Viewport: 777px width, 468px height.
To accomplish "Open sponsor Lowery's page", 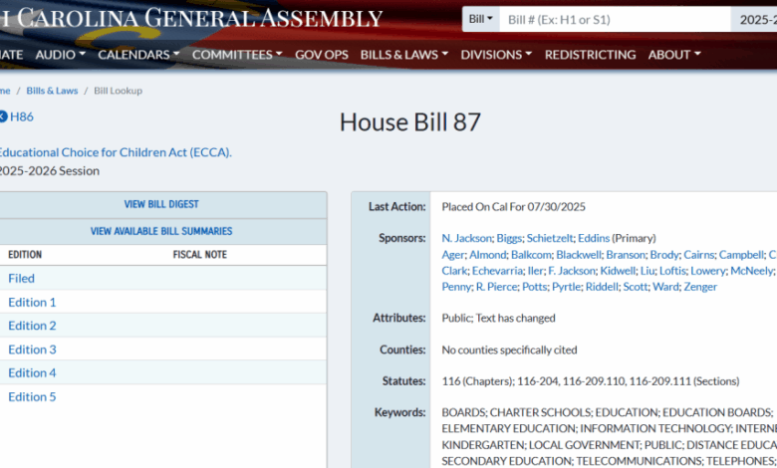I will pyautogui.click(x=708, y=271).
